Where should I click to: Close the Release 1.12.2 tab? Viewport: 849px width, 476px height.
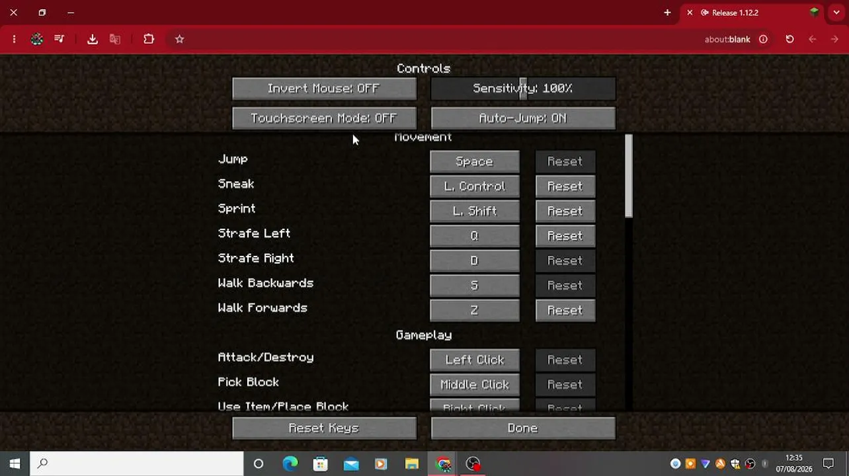(x=690, y=13)
